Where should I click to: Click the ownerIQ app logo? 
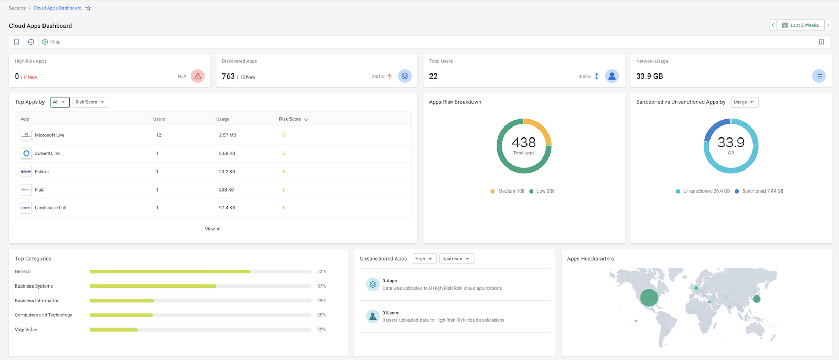26,153
